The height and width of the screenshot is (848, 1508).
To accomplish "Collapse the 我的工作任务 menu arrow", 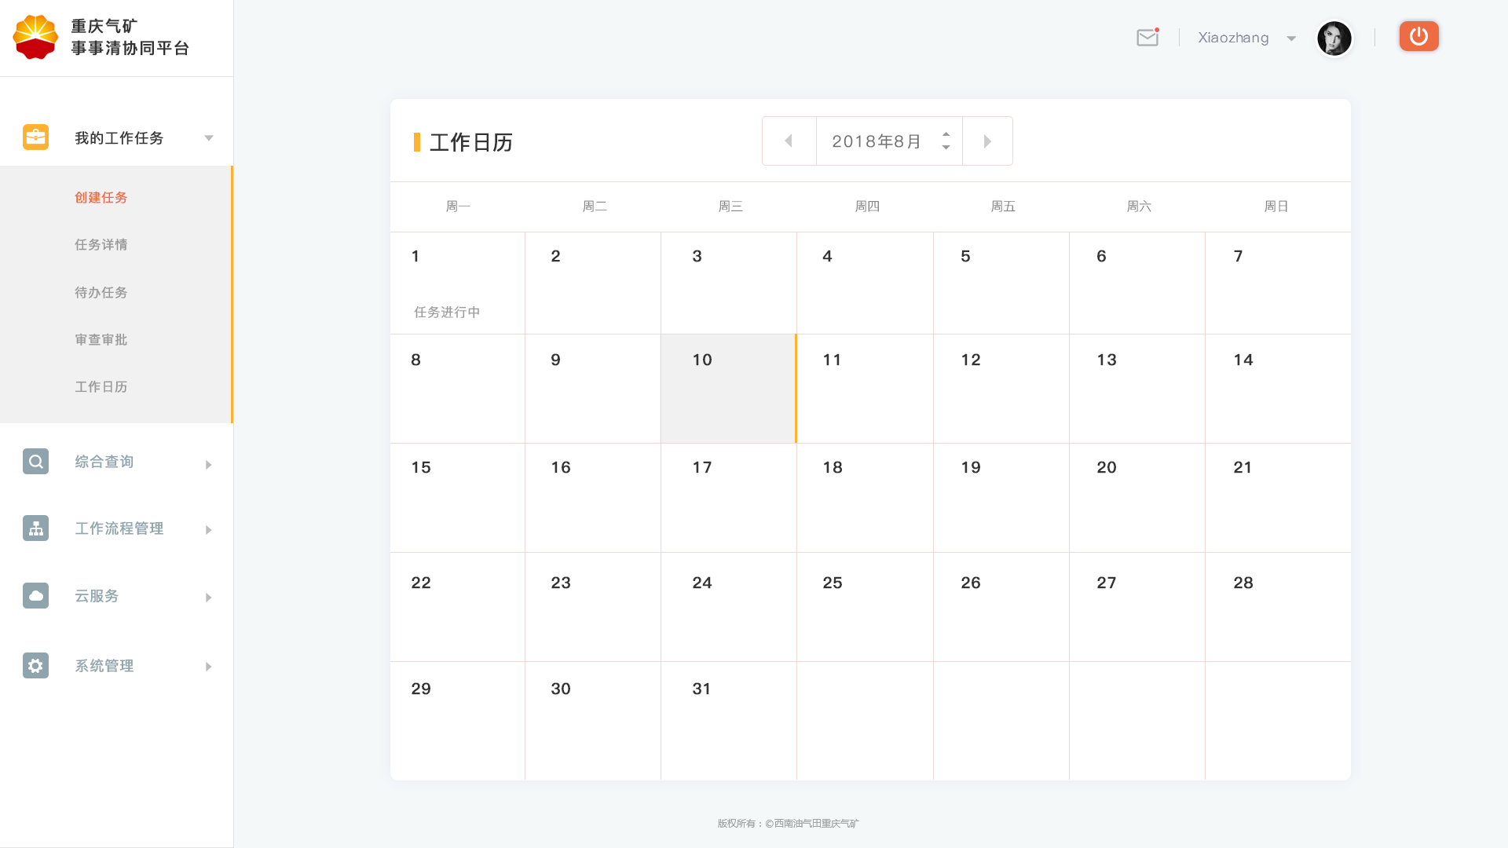I will click(x=209, y=138).
